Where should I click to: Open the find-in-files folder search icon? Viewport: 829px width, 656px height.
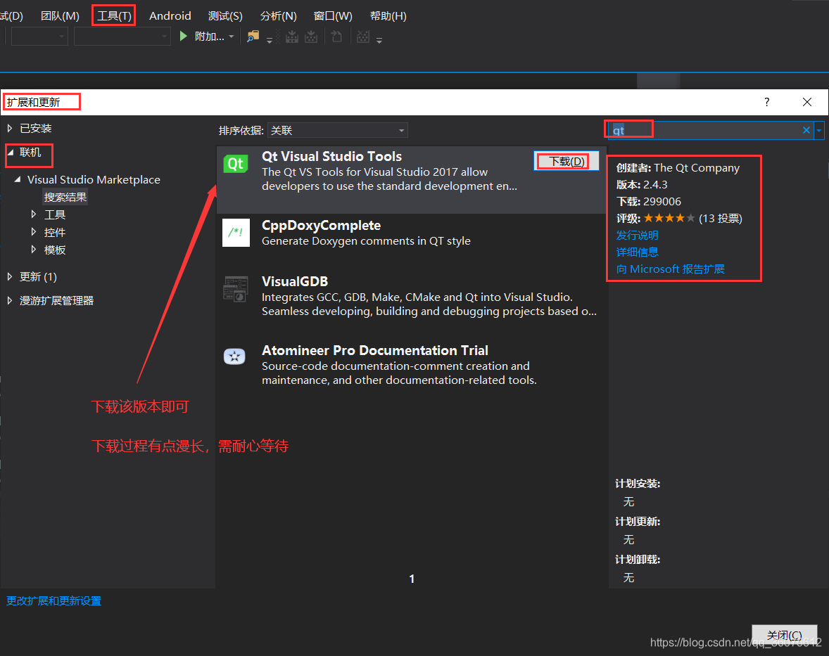[x=253, y=37]
